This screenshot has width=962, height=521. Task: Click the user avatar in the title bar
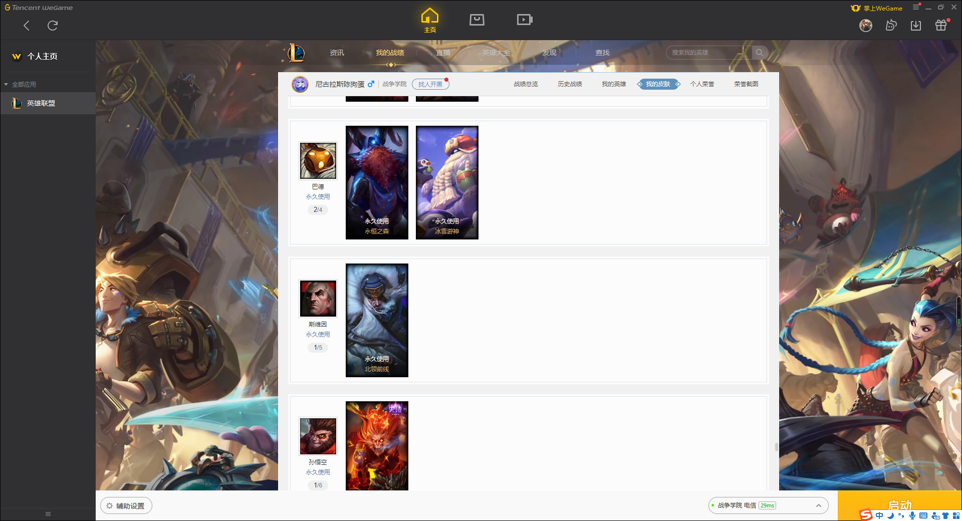point(866,25)
